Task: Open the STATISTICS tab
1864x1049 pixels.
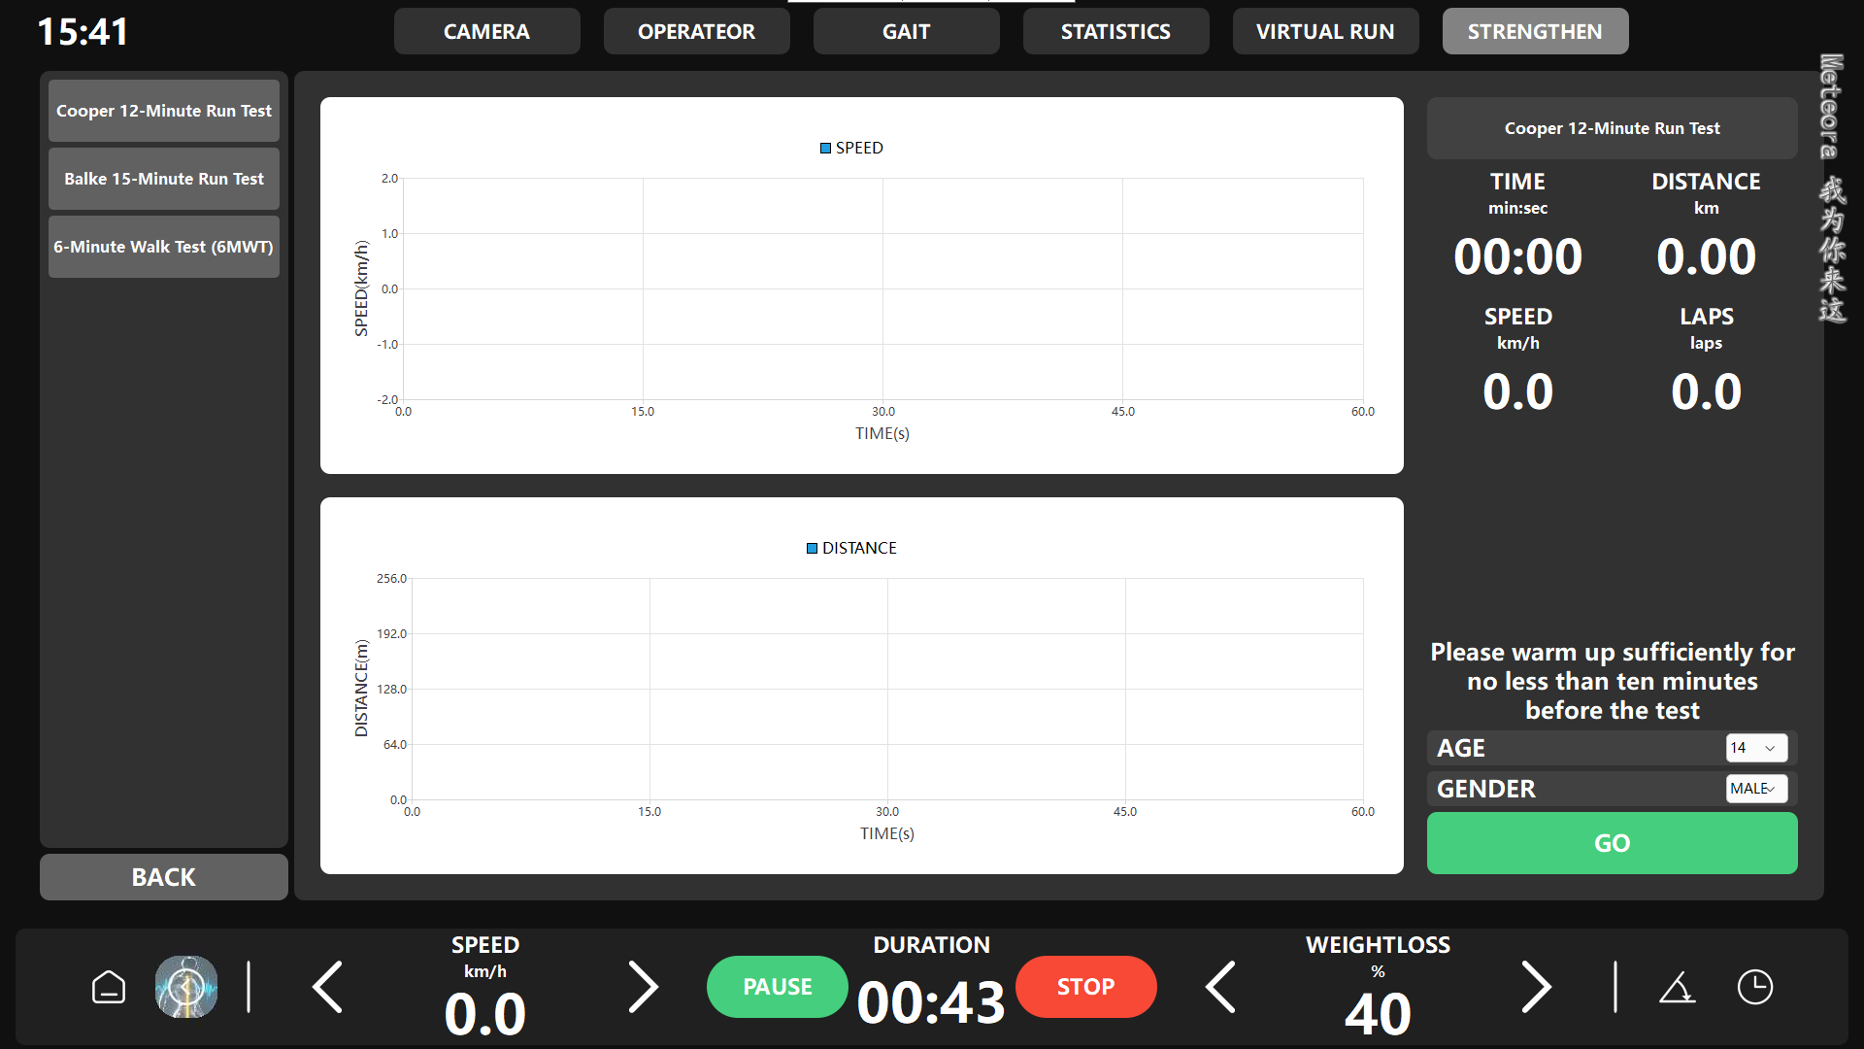Action: pyautogui.click(x=1115, y=31)
